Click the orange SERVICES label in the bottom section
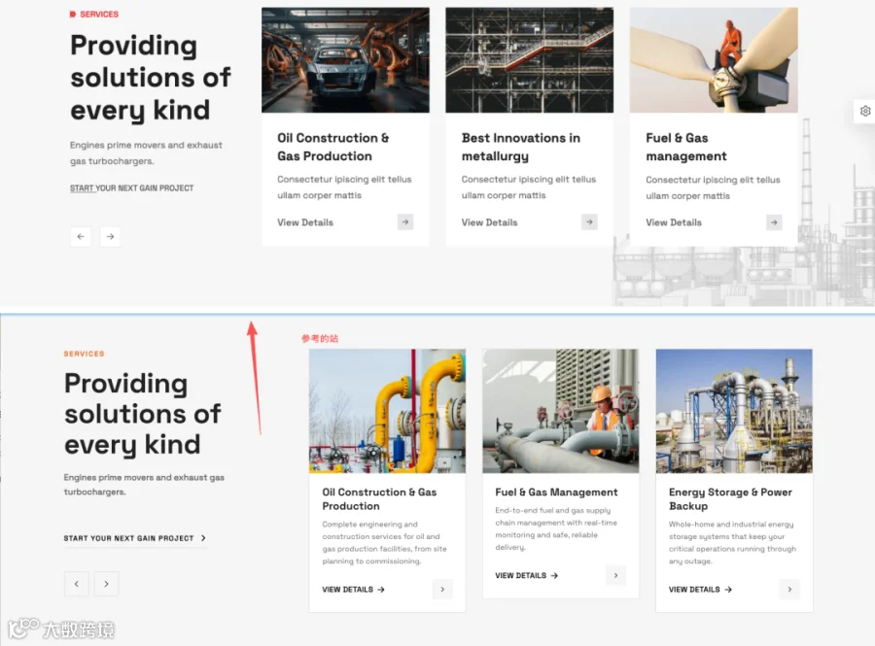Image resolution: width=875 pixels, height=646 pixels. pyautogui.click(x=85, y=354)
